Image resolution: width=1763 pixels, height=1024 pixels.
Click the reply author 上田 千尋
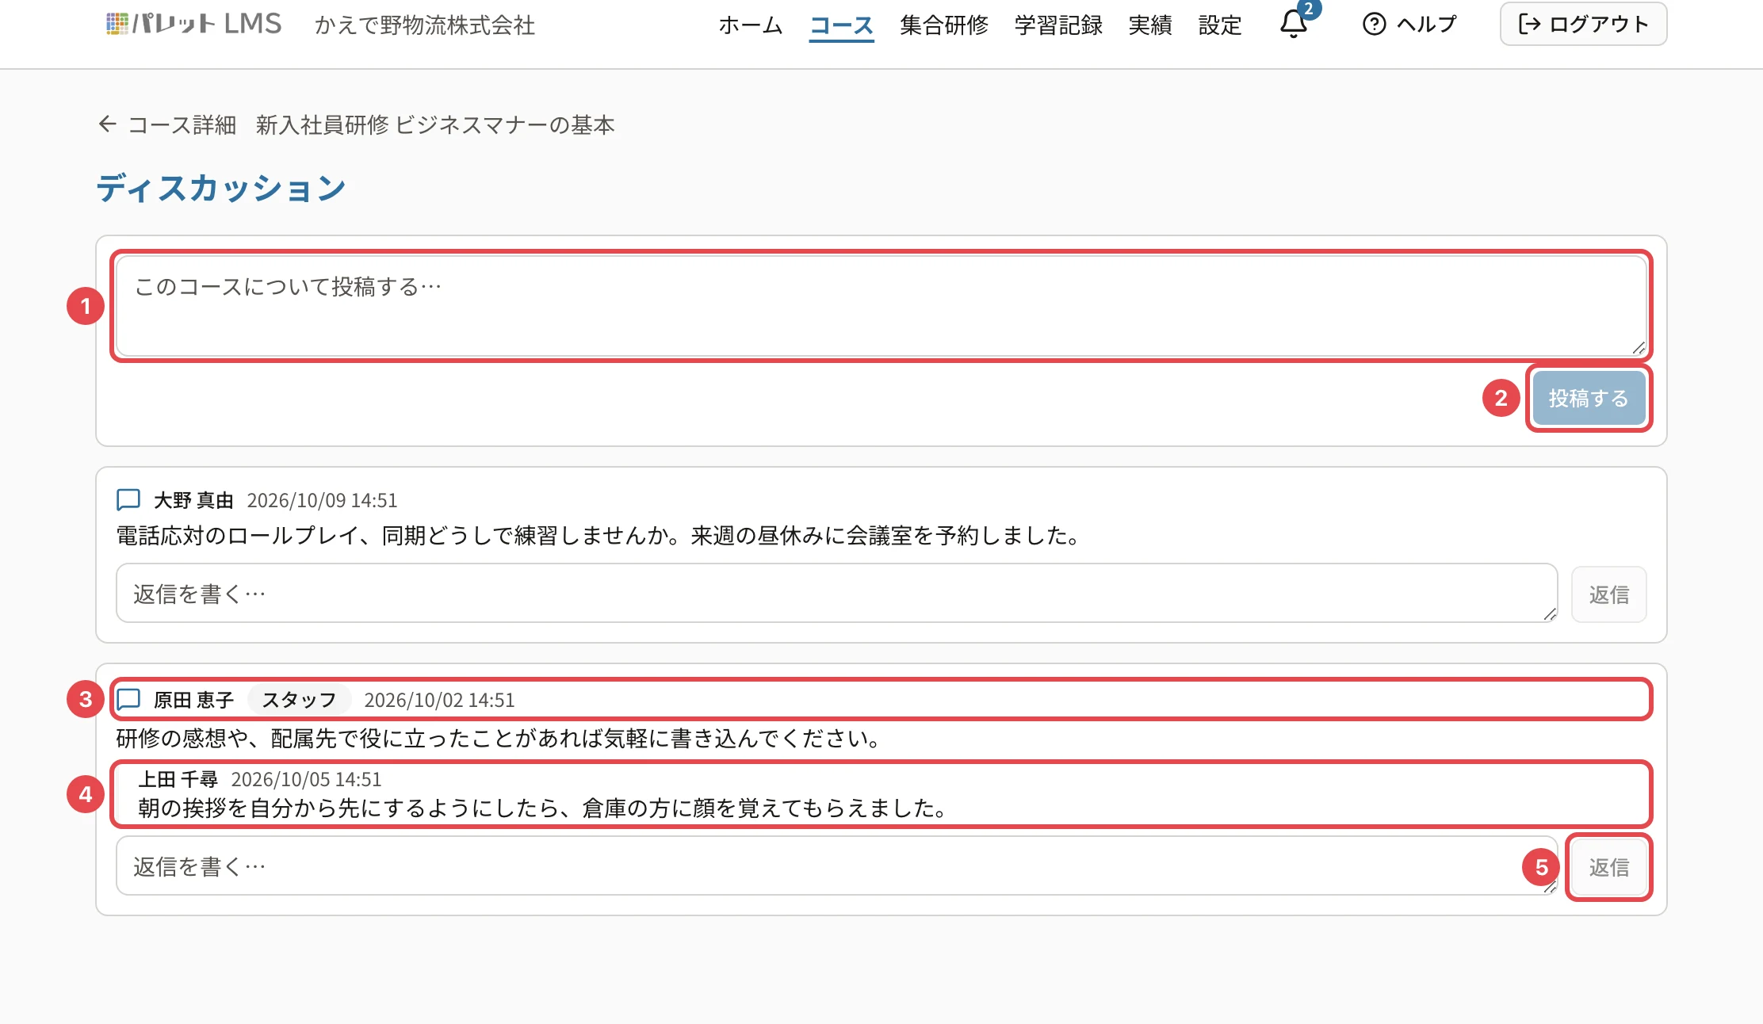pyautogui.click(x=178, y=779)
